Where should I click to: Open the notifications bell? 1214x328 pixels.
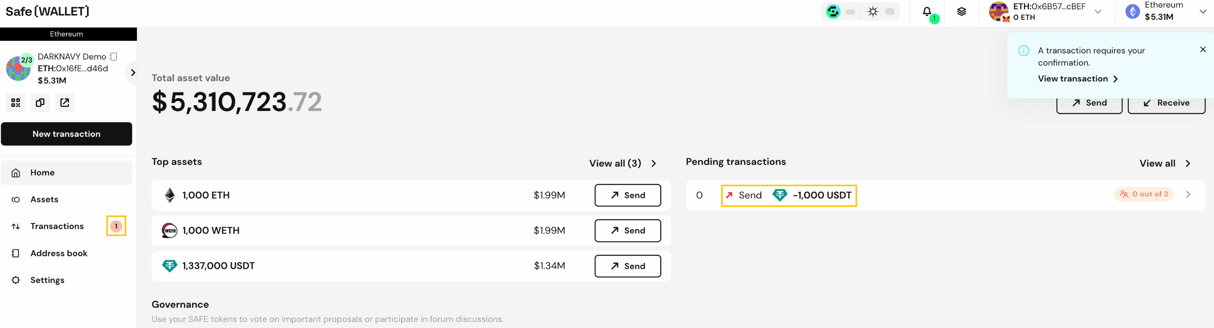click(x=927, y=12)
